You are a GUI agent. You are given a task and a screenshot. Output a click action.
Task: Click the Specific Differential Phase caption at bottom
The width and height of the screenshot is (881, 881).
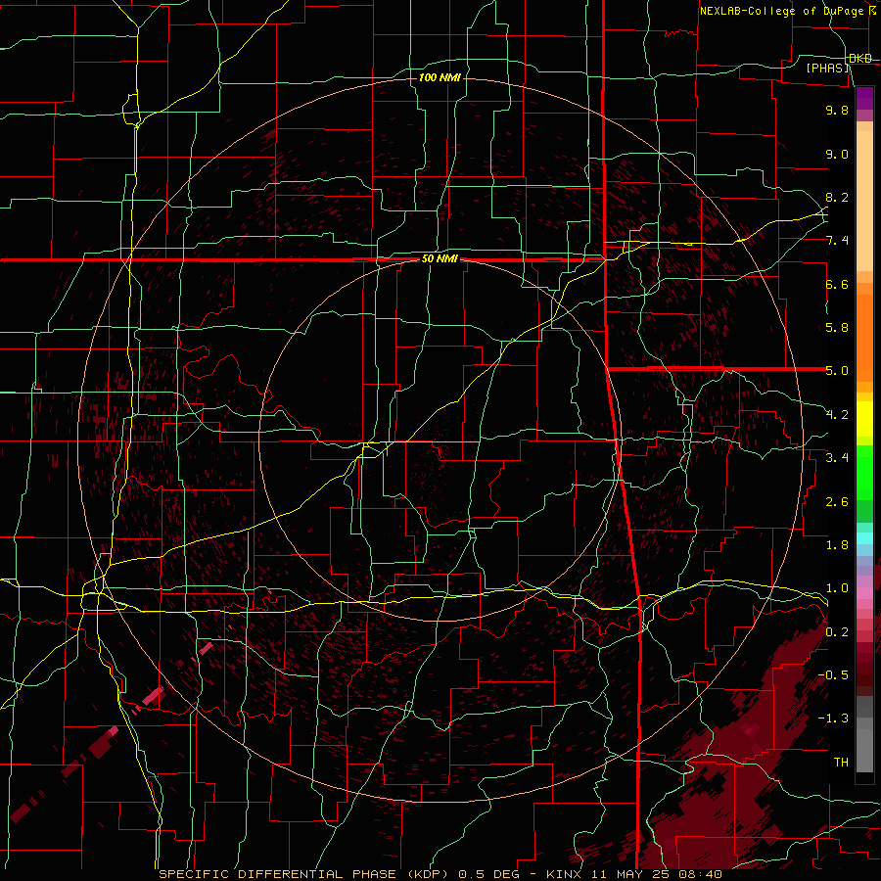[440, 874]
